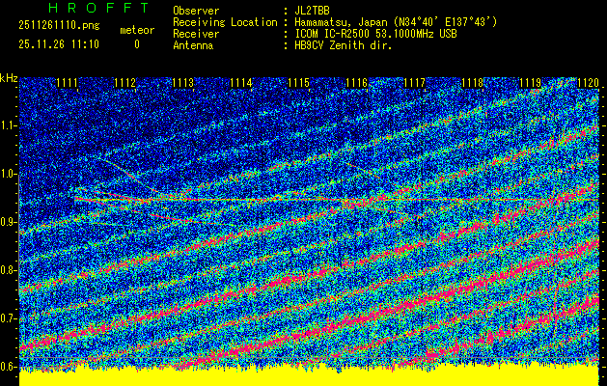Click the observer callsign JL2TBB

pos(315,11)
